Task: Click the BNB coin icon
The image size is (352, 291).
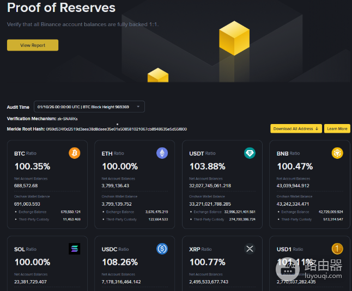Action: (337, 153)
